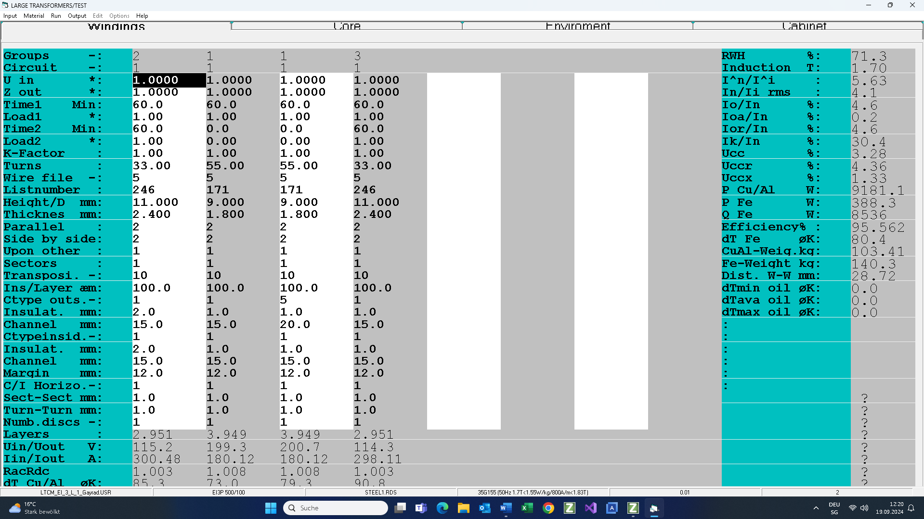Select the Windings tab
Image resolution: width=924 pixels, height=519 pixels.
tap(116, 26)
